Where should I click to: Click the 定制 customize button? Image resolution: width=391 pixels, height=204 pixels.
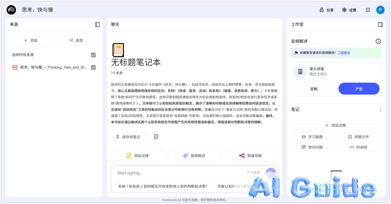[314, 89]
